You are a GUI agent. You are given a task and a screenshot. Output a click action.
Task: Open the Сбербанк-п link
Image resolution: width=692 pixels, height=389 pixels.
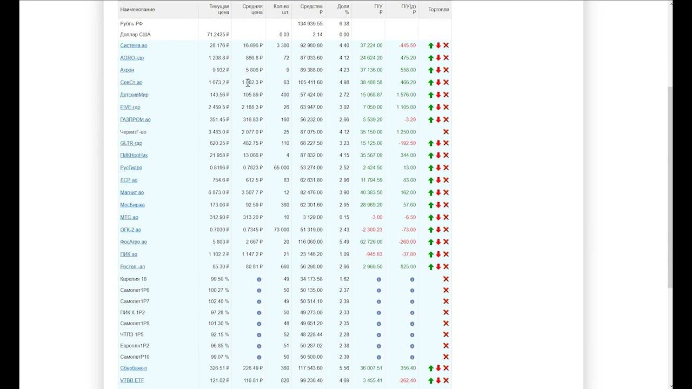click(134, 368)
